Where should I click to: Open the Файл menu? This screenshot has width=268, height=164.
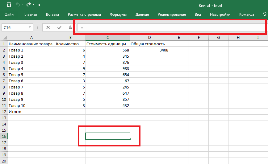9,14
